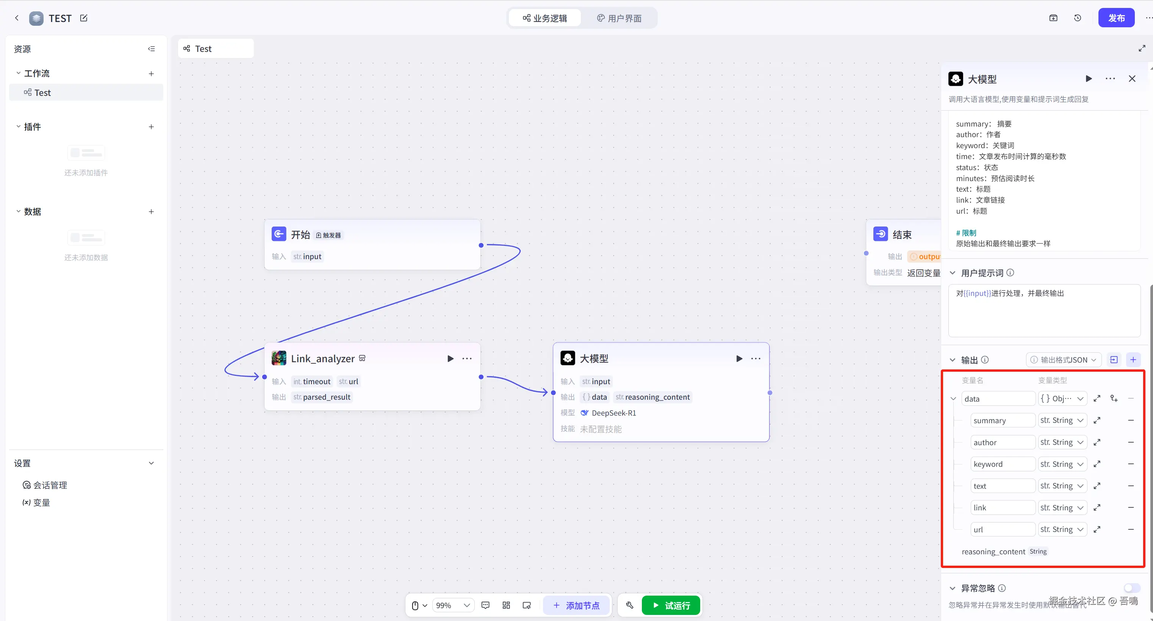This screenshot has height=621, width=1153.
Task: Switch to 用户界面 tab
Action: tap(620, 18)
